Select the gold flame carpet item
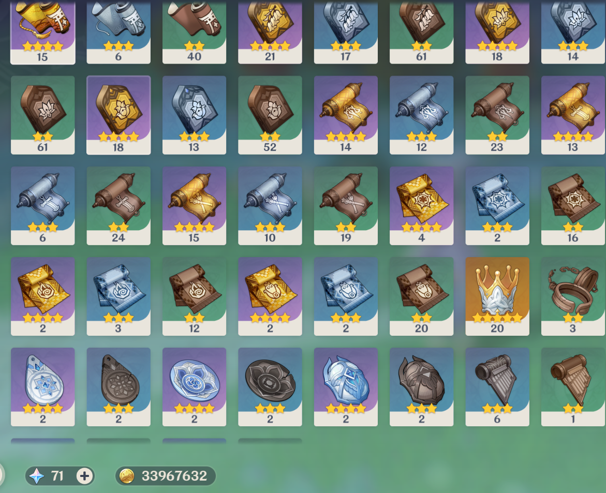This screenshot has height=493, width=606. coord(42,296)
